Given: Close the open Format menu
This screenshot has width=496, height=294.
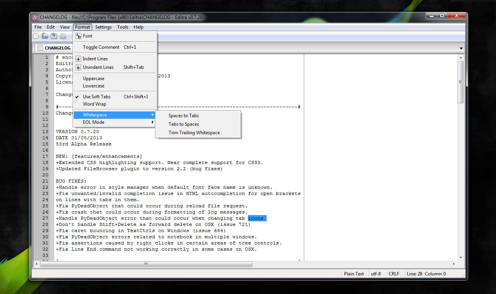Looking at the screenshot, I should [x=83, y=27].
